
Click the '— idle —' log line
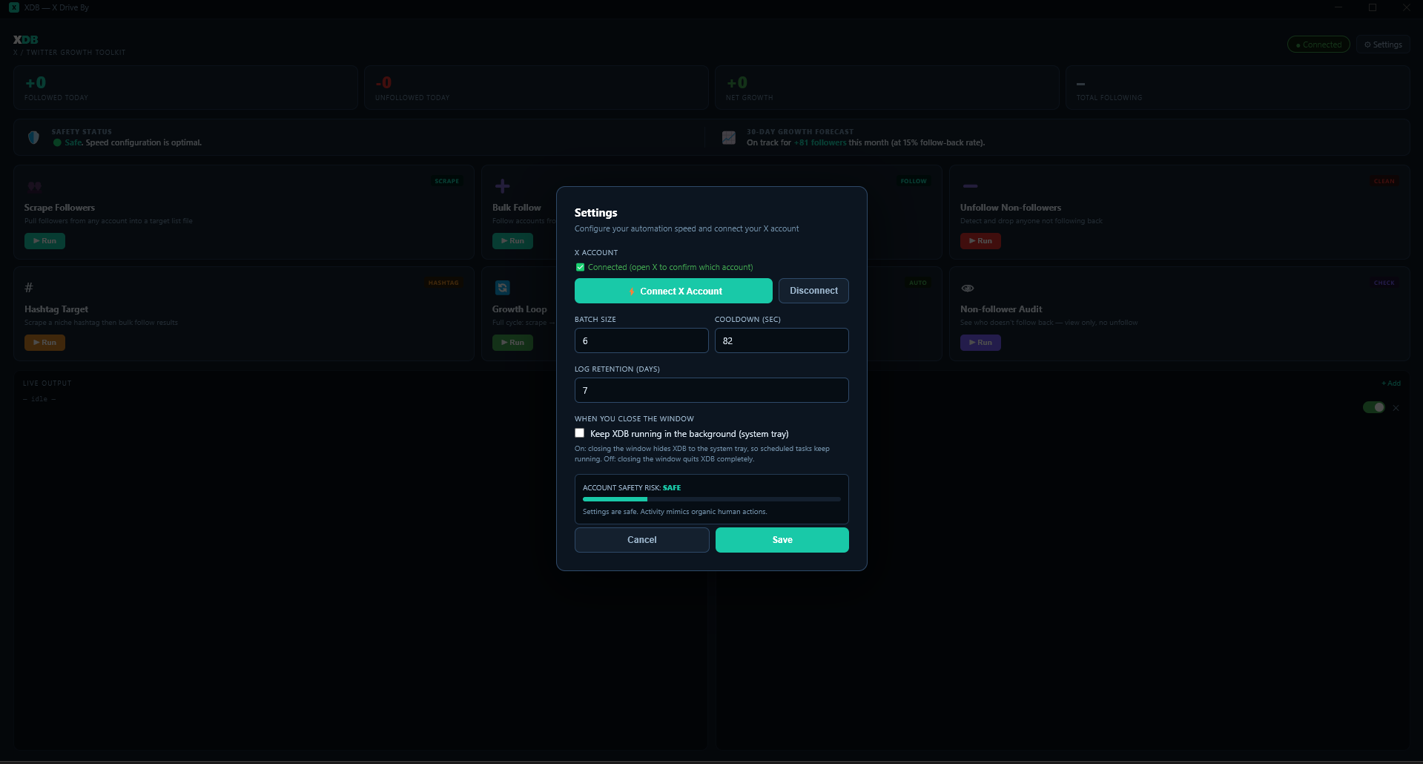39,399
